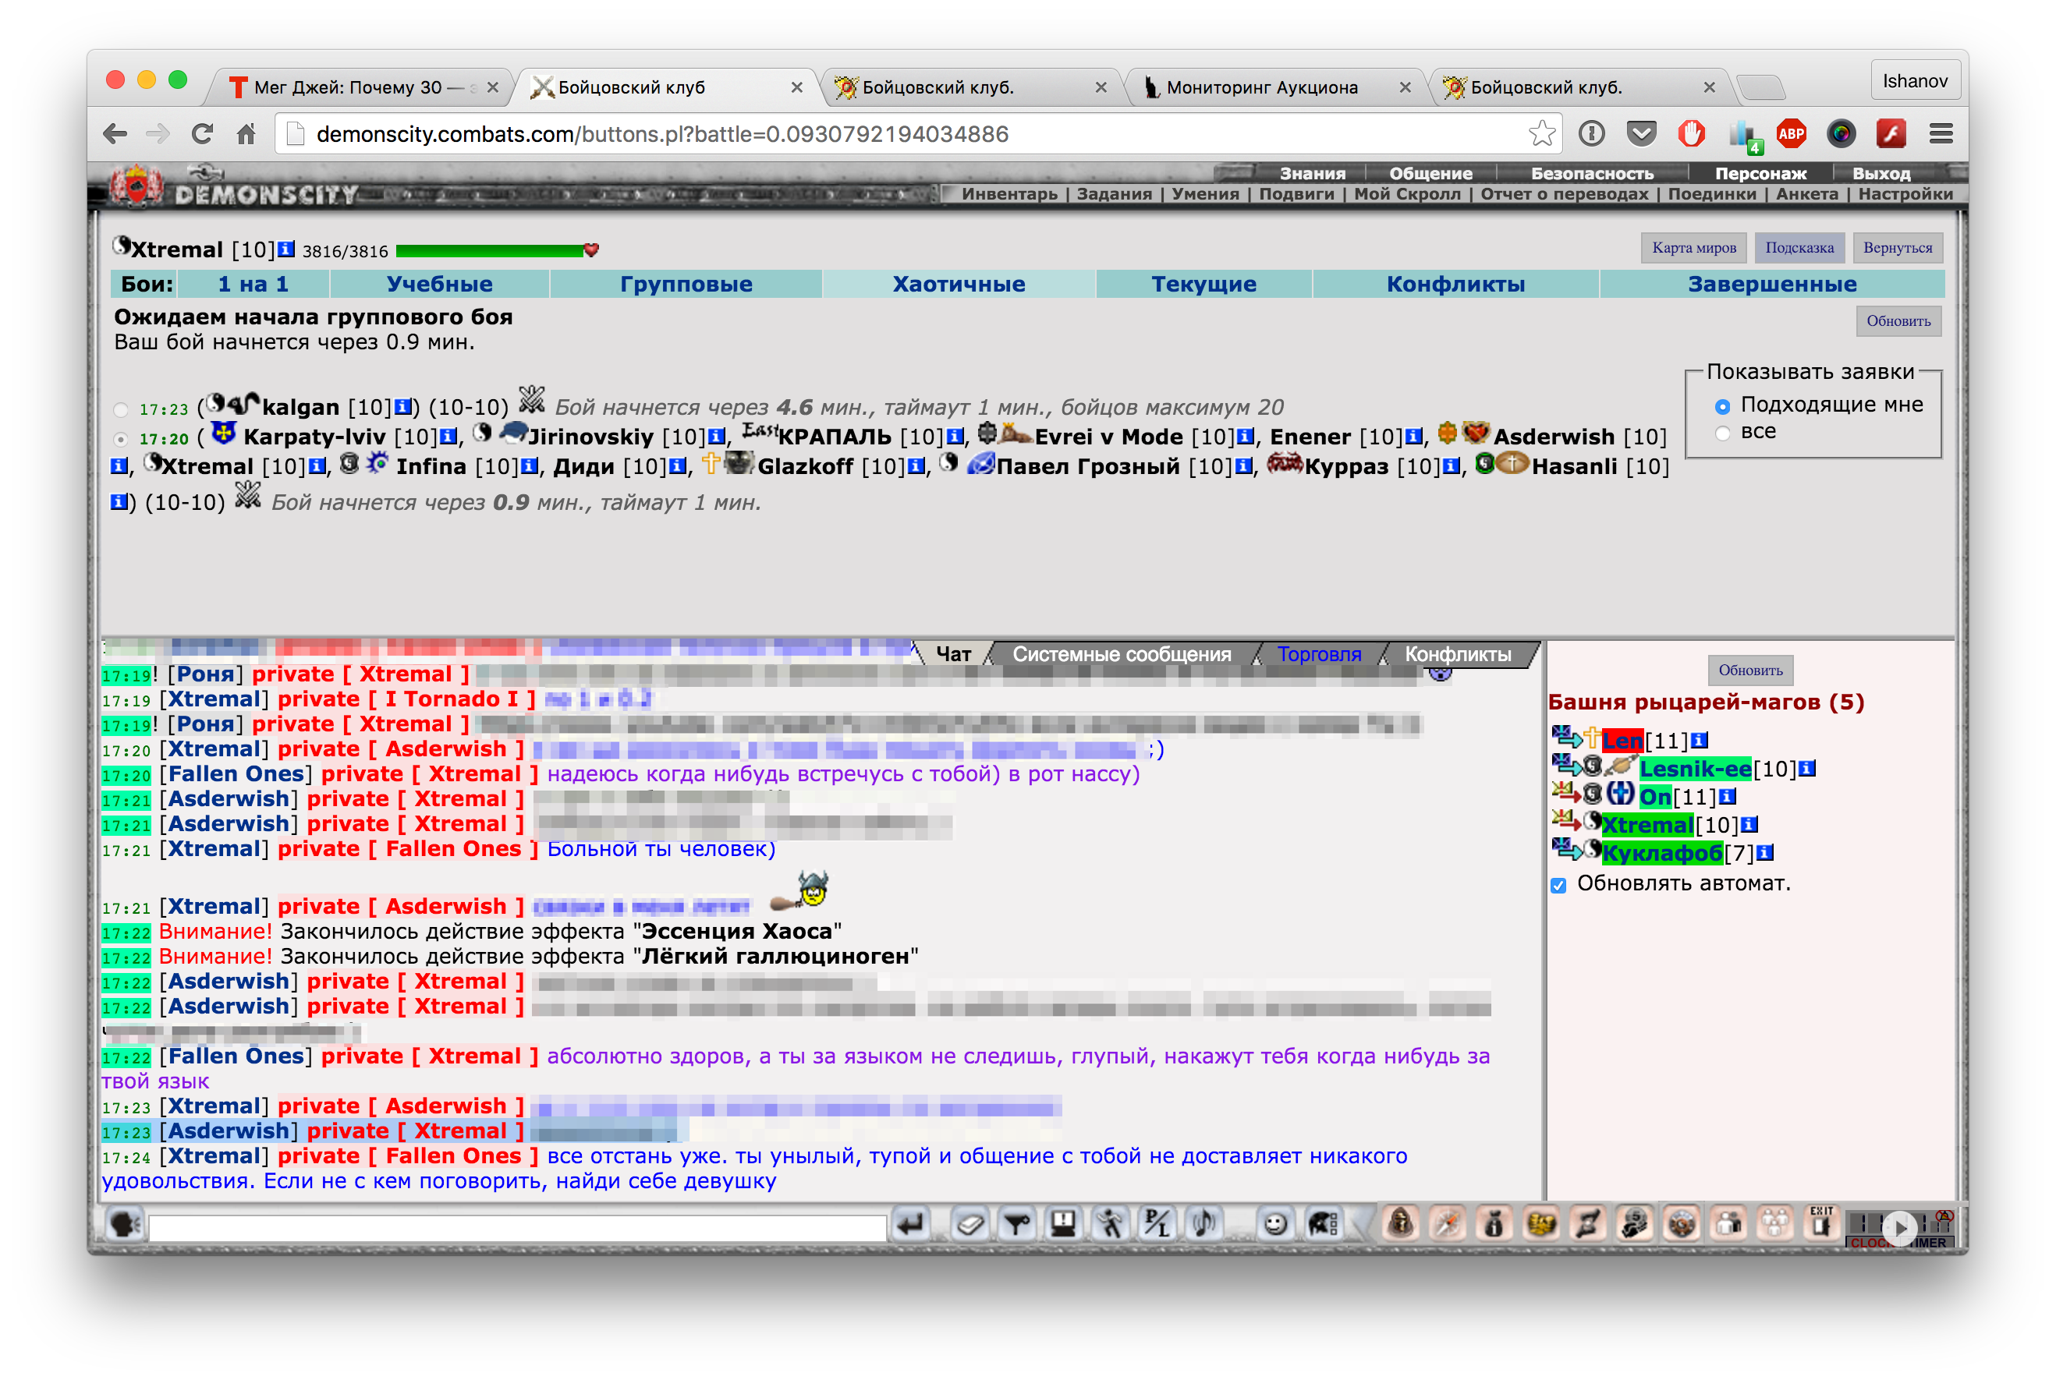The image size is (2056, 1380).
Task: Switch to the 'Чат' tab
Action: [952, 654]
